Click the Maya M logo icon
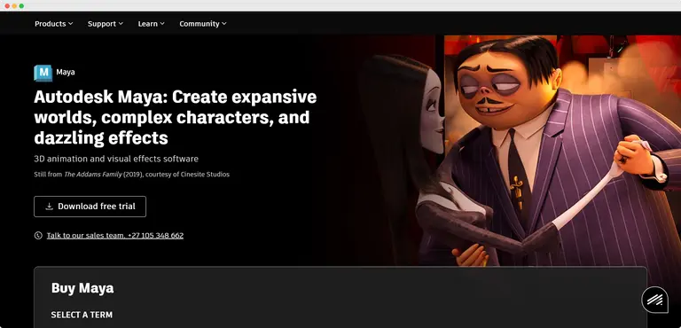 click(43, 73)
